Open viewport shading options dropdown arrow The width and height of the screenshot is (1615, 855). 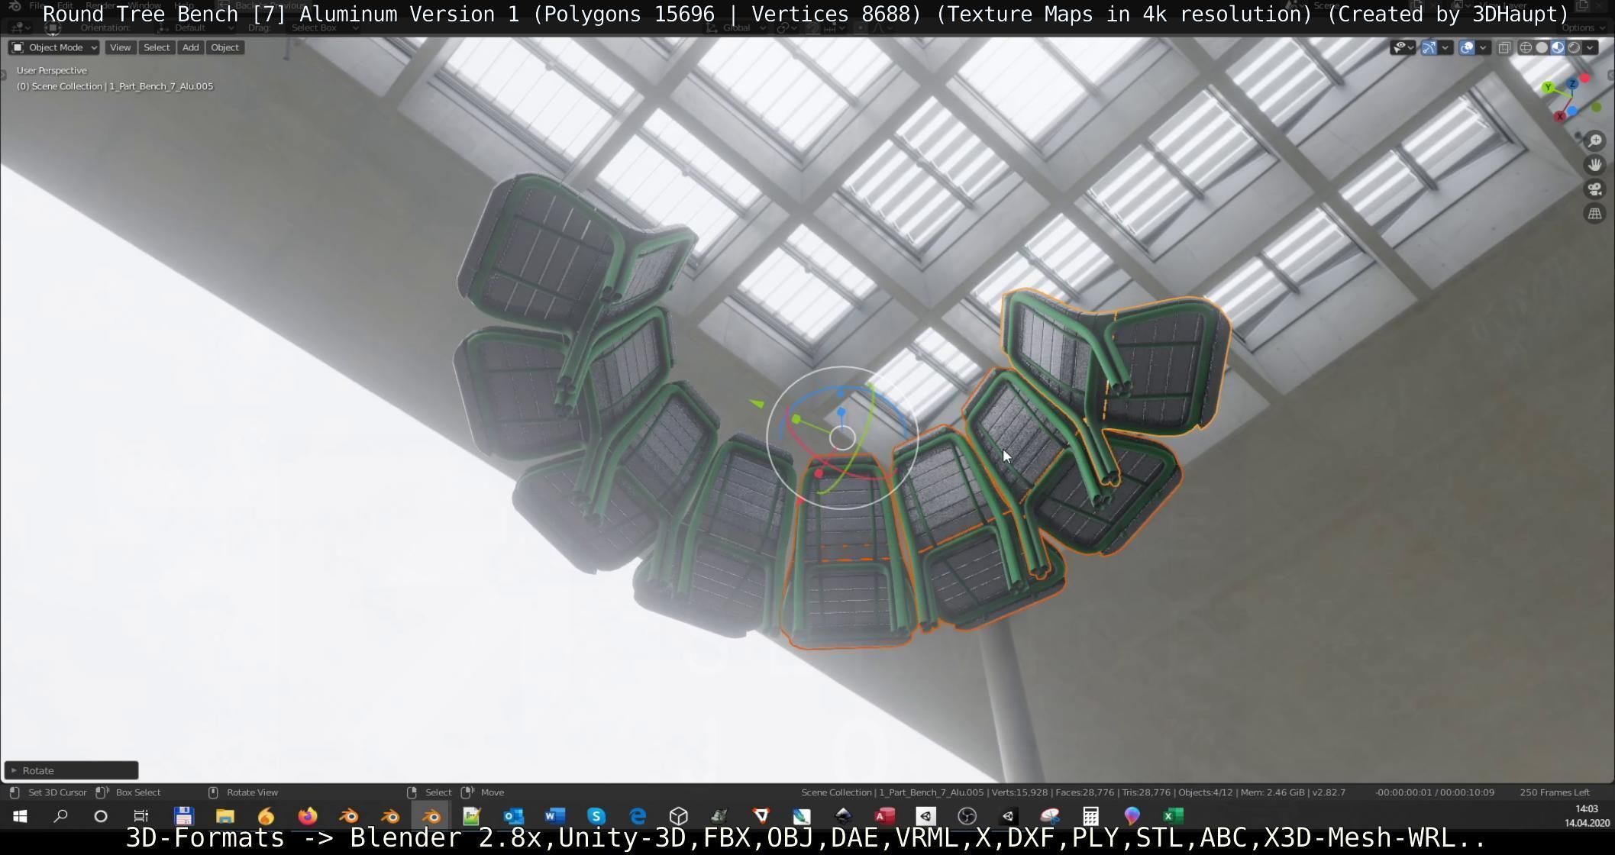coord(1590,47)
